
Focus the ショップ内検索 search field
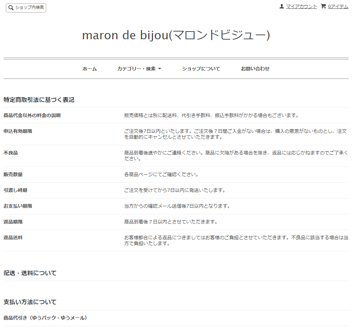tap(26, 8)
